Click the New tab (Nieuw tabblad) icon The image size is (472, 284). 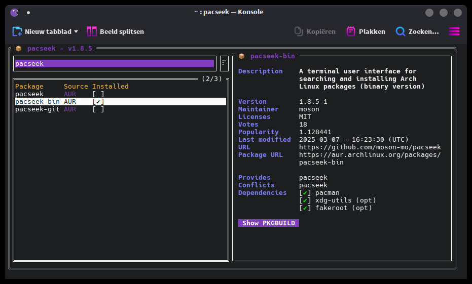pos(17,31)
